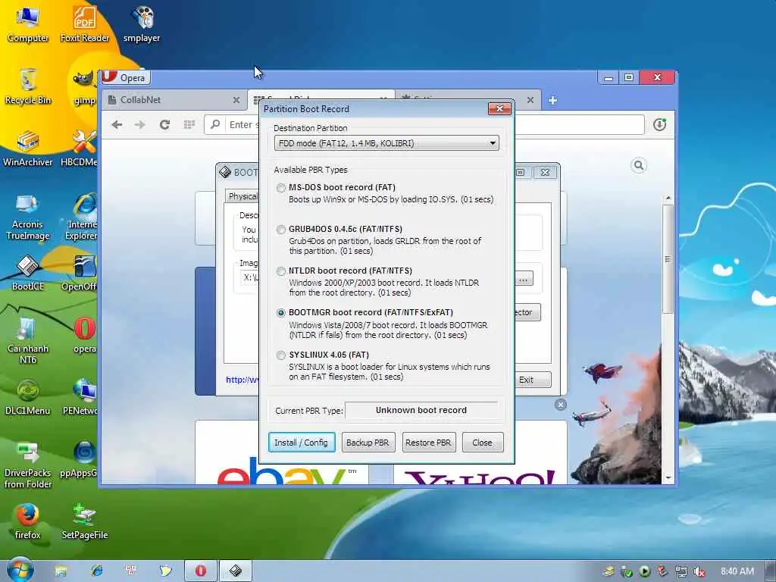Image resolution: width=776 pixels, height=582 pixels.
Task: Select MS-DOS boot record radio button
Action: [281, 188]
